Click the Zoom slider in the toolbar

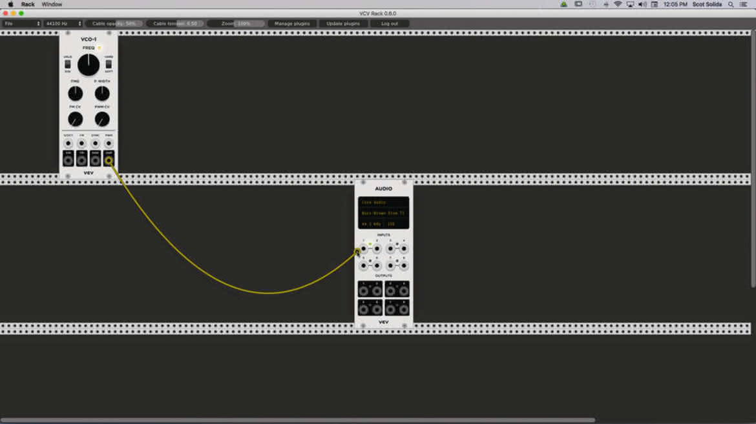click(x=236, y=24)
